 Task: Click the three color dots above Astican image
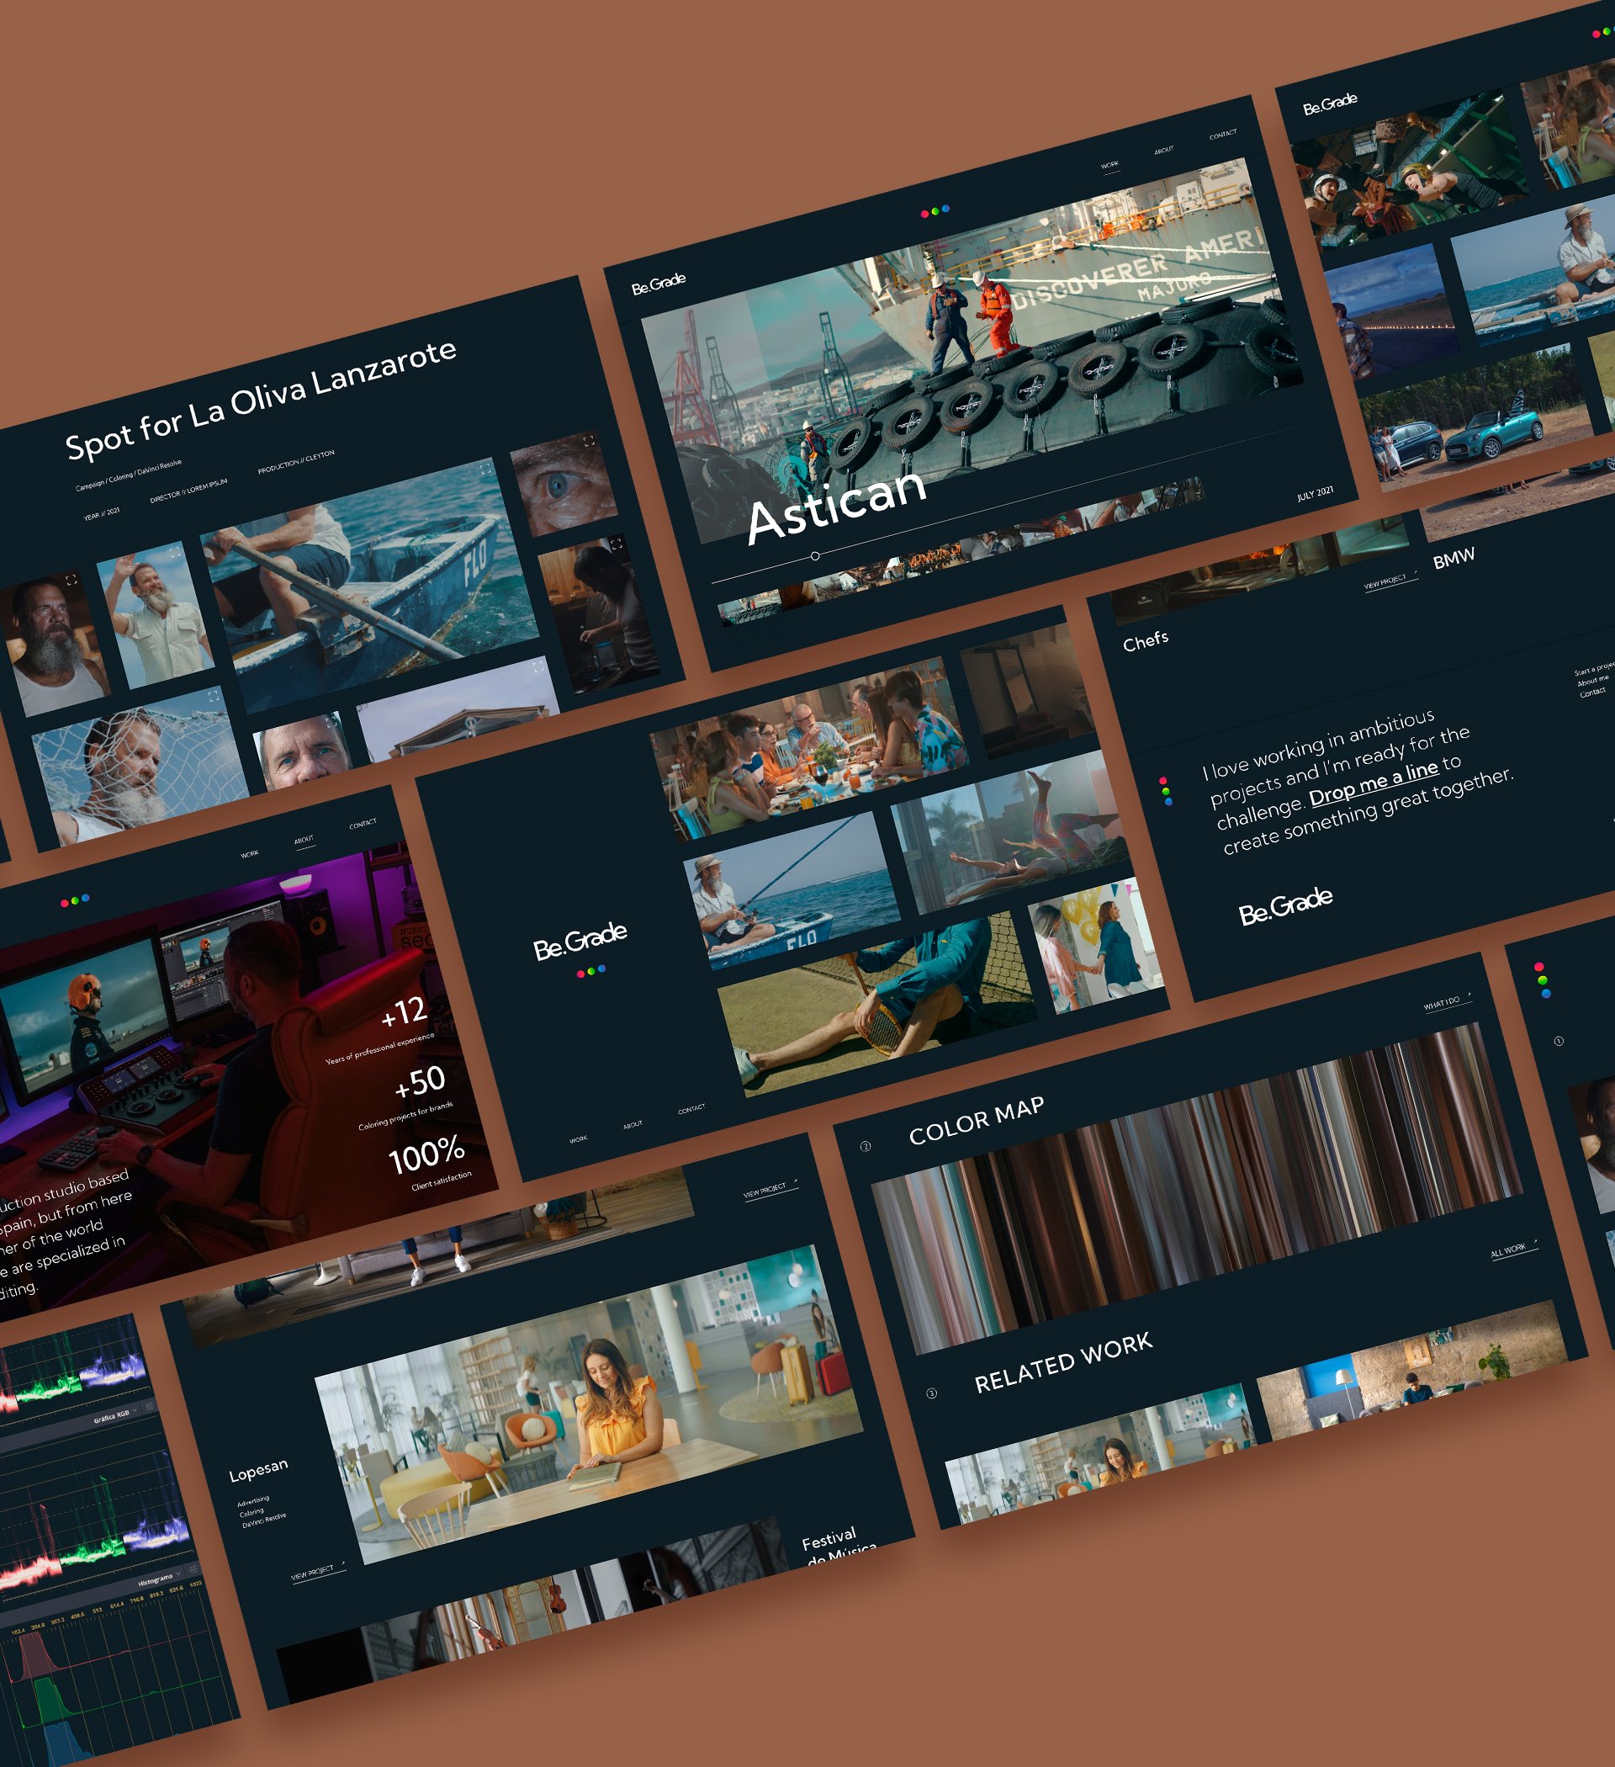click(x=935, y=211)
